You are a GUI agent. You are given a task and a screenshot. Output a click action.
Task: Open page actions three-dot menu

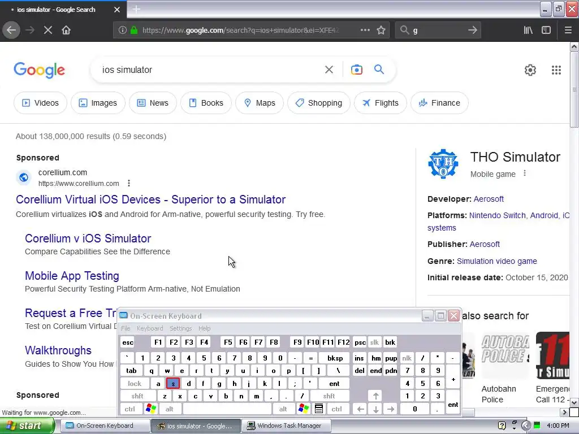365,30
